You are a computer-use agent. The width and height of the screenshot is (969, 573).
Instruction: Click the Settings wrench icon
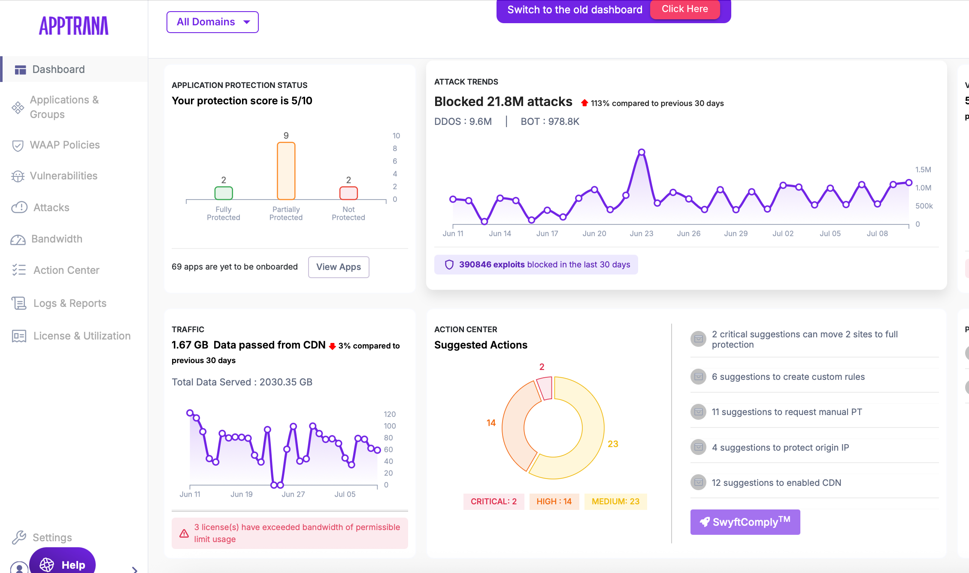pos(19,537)
